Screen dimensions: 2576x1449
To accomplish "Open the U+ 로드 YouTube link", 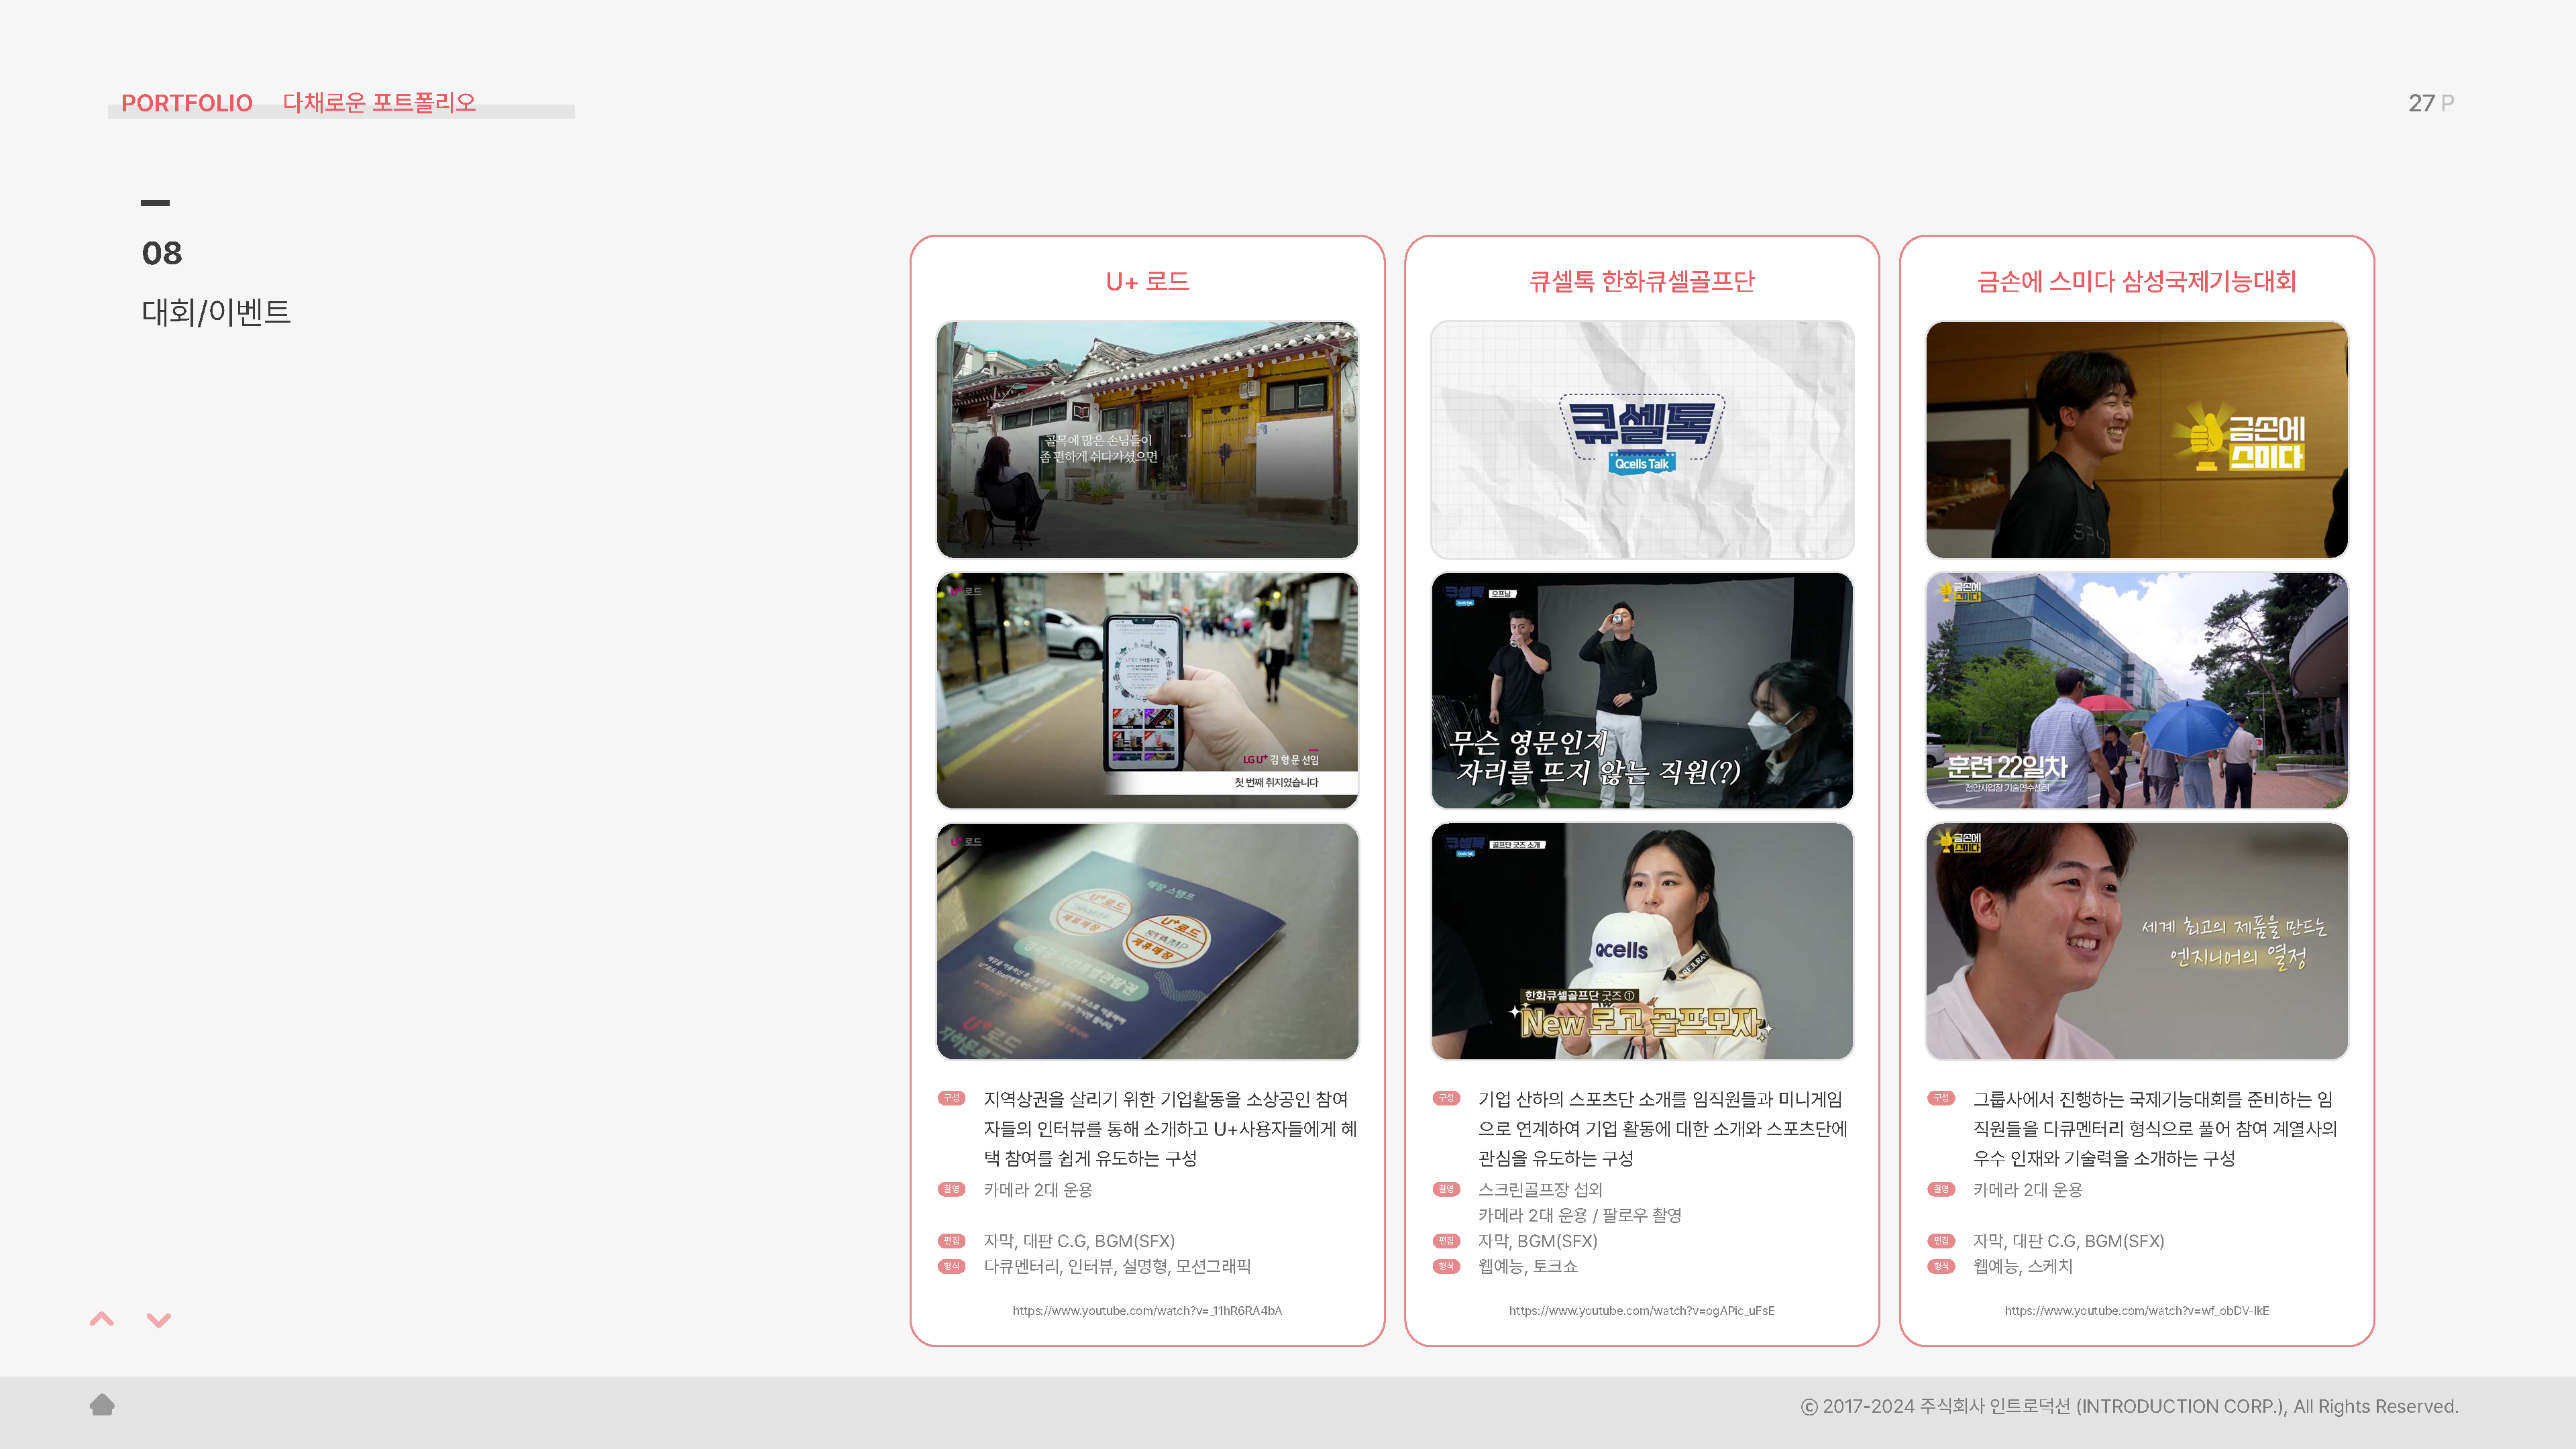I will coord(1147,1310).
